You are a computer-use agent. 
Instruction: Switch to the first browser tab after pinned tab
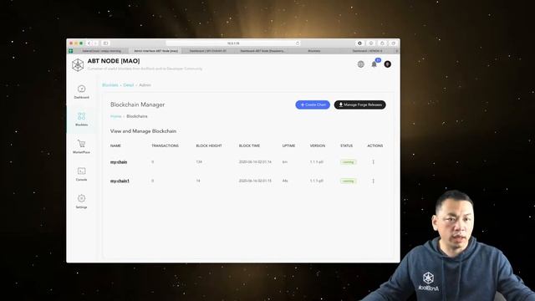101,51
